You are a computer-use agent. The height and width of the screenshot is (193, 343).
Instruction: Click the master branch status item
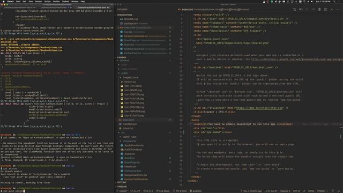pyautogui.click(x=122, y=191)
